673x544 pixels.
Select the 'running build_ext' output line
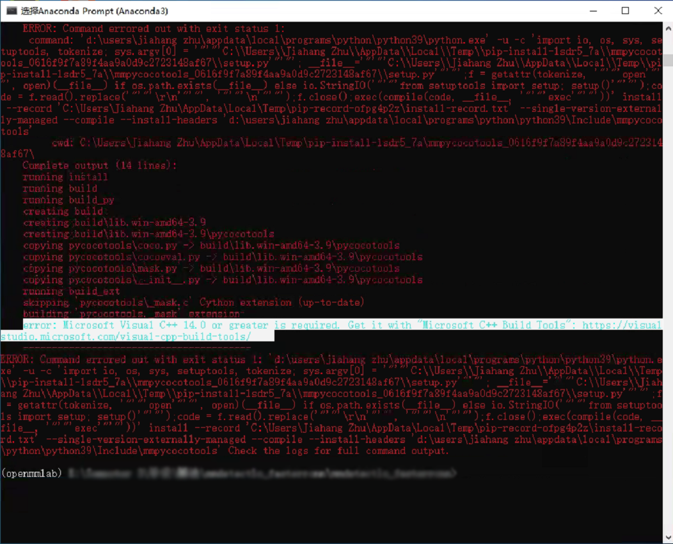click(x=70, y=291)
